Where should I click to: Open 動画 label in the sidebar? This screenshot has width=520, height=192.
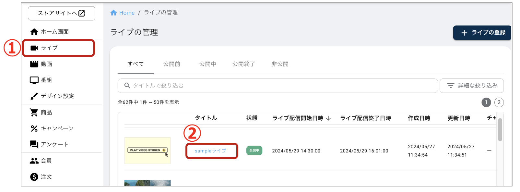(46, 64)
